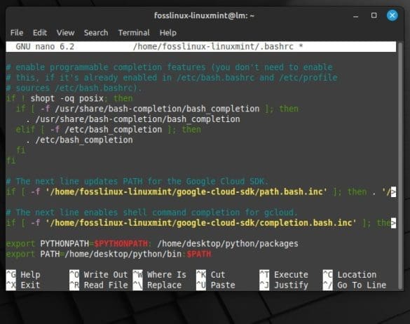The image size is (410, 324).
Task: Click the '/home/desktop/python/packages' path text
Action: pos(228,243)
